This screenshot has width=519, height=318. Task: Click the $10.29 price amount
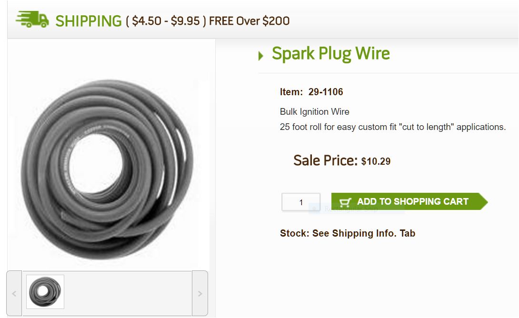click(x=376, y=161)
